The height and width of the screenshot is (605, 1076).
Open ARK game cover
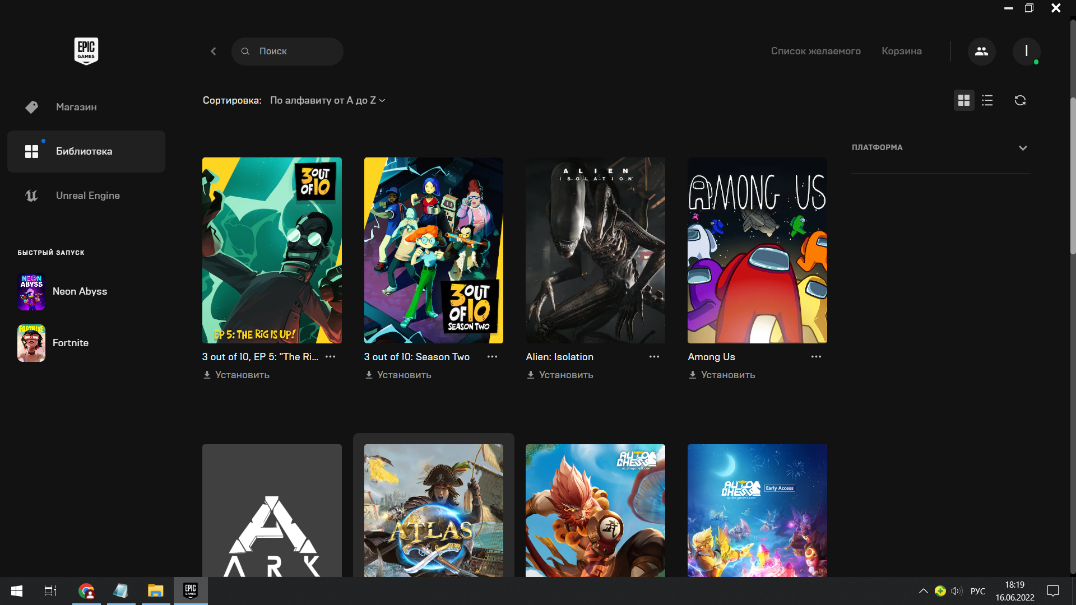272,511
